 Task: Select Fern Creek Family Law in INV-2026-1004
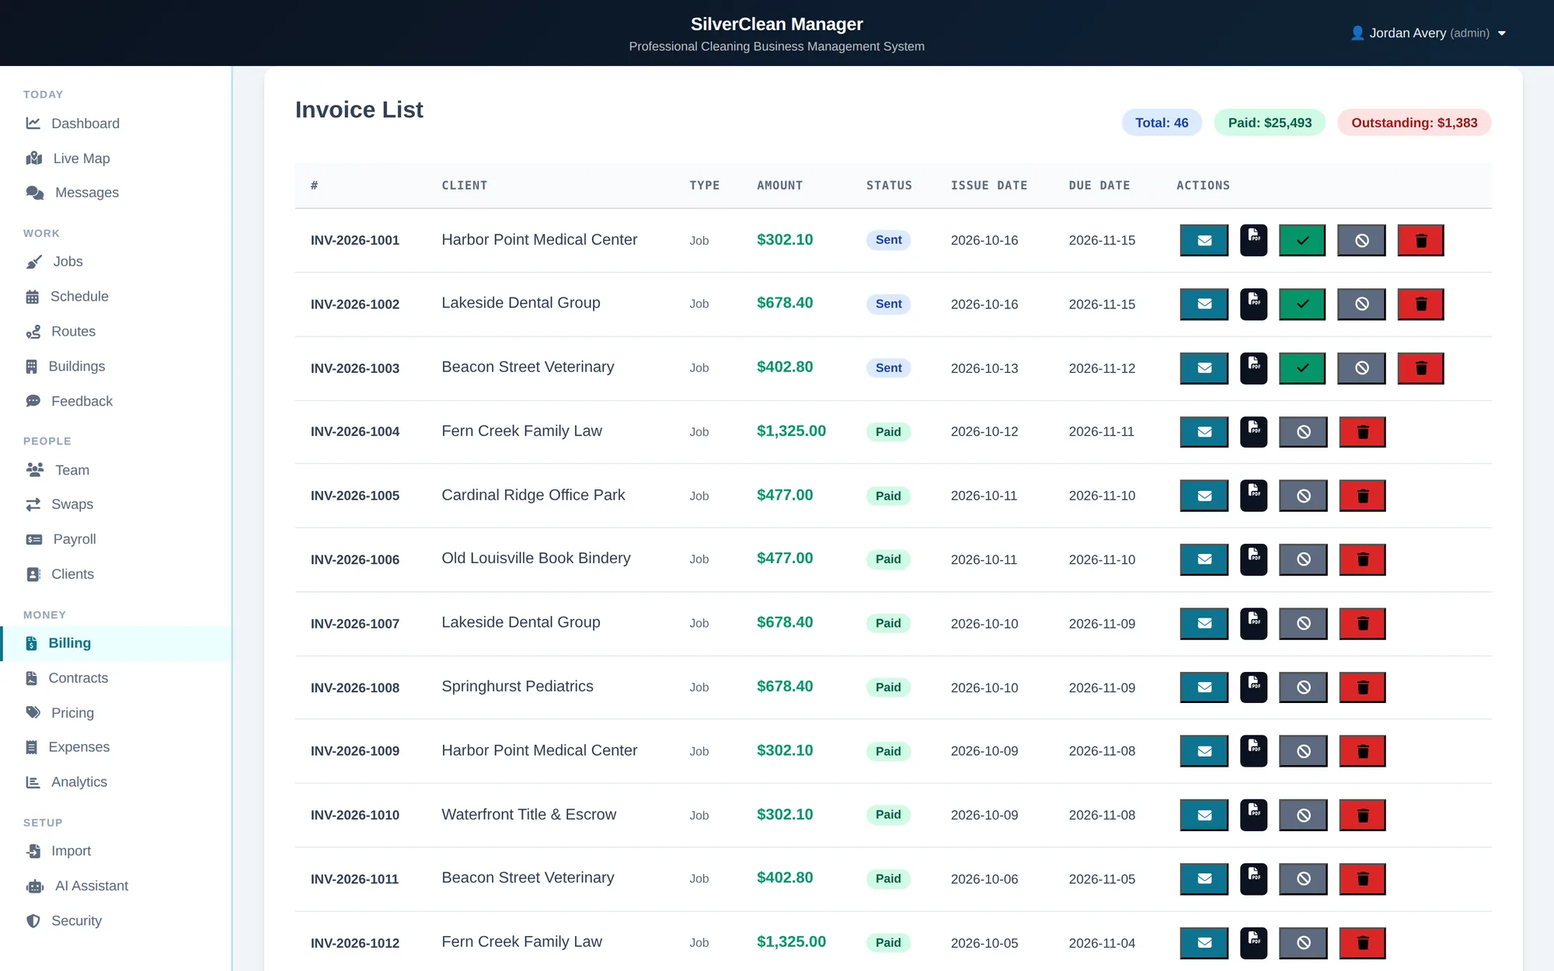tap(521, 431)
